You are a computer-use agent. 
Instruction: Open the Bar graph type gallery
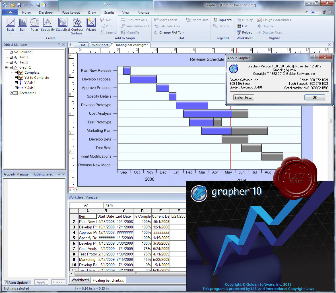(x=22, y=26)
